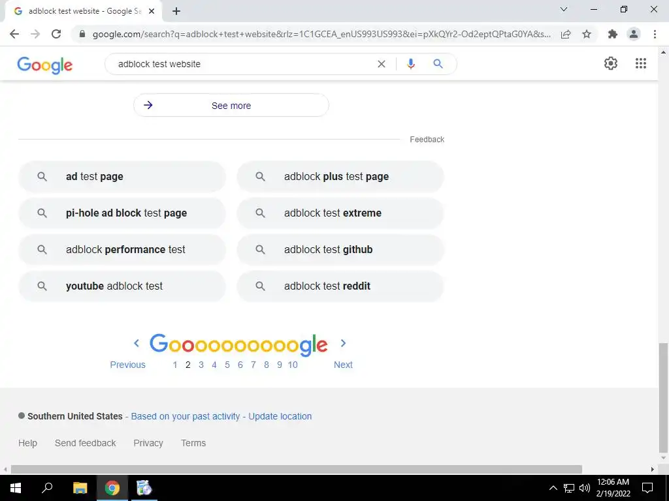Click the browser address bar URL
This screenshot has width=669, height=501.
point(321,34)
